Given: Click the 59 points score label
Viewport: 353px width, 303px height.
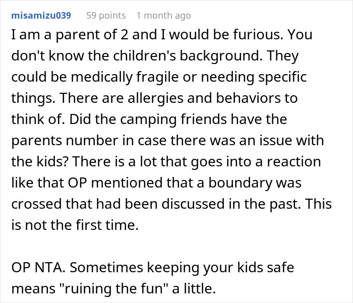Looking at the screenshot, I should (106, 16).
